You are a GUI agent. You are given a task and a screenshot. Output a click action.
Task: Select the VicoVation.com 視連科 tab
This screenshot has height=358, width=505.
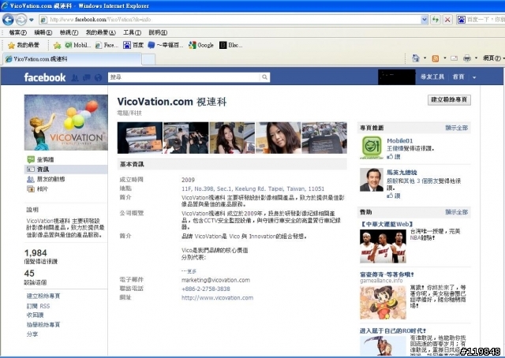(x=72, y=59)
